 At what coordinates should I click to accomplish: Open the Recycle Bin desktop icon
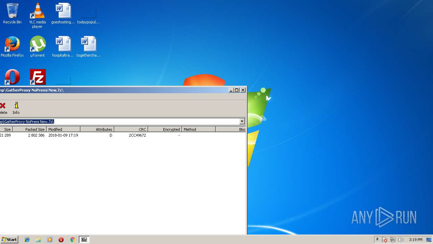(12, 14)
